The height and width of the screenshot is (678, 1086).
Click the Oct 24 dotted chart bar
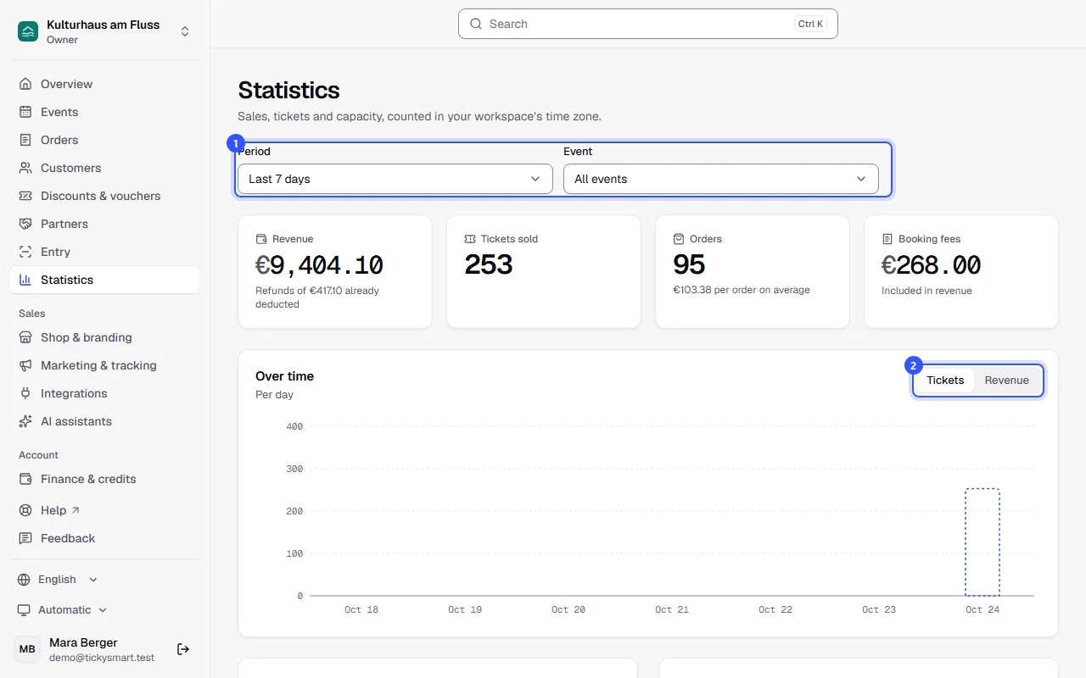(x=982, y=542)
